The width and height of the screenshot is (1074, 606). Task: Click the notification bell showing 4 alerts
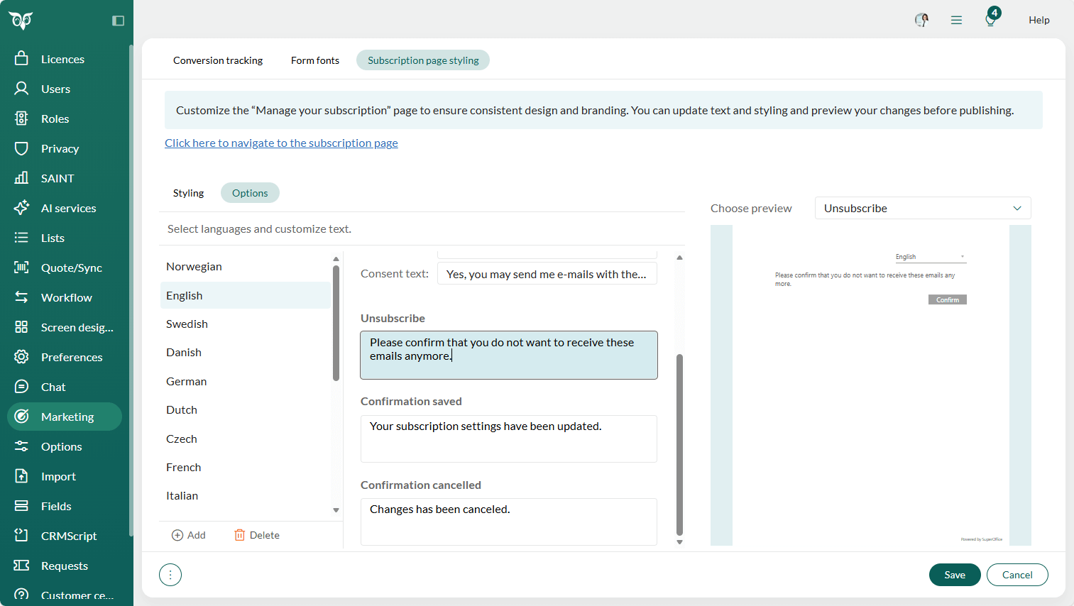point(990,19)
